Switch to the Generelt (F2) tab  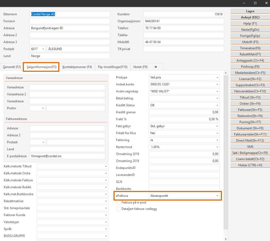pos(12,67)
